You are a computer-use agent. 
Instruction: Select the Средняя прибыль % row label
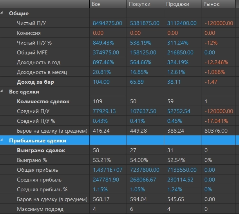pos(42,190)
